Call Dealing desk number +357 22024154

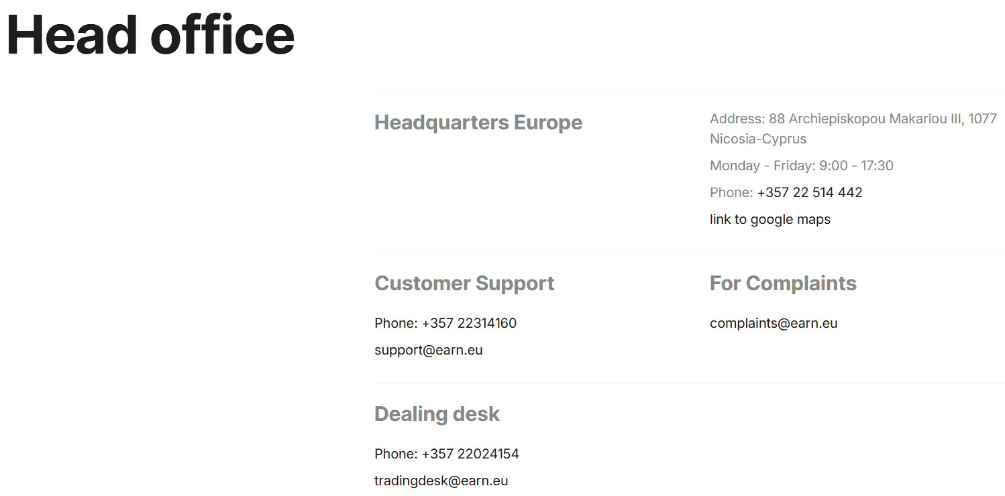(x=470, y=454)
